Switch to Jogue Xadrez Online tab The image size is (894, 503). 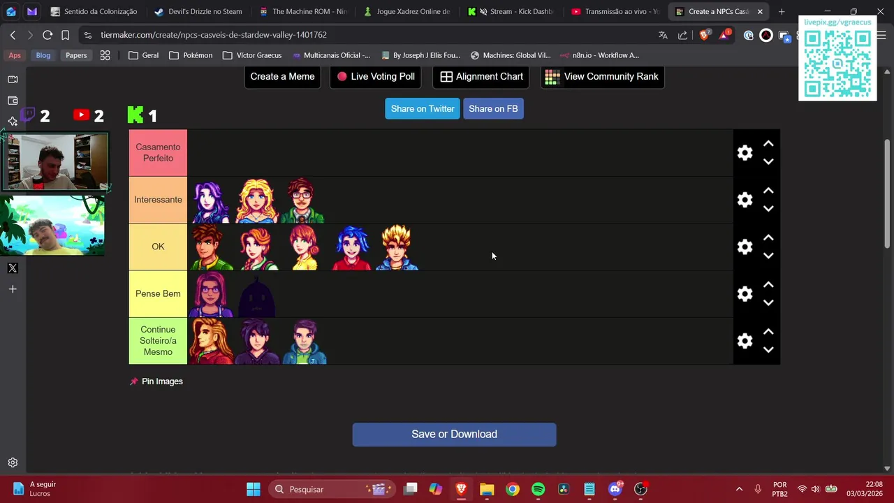tap(407, 11)
